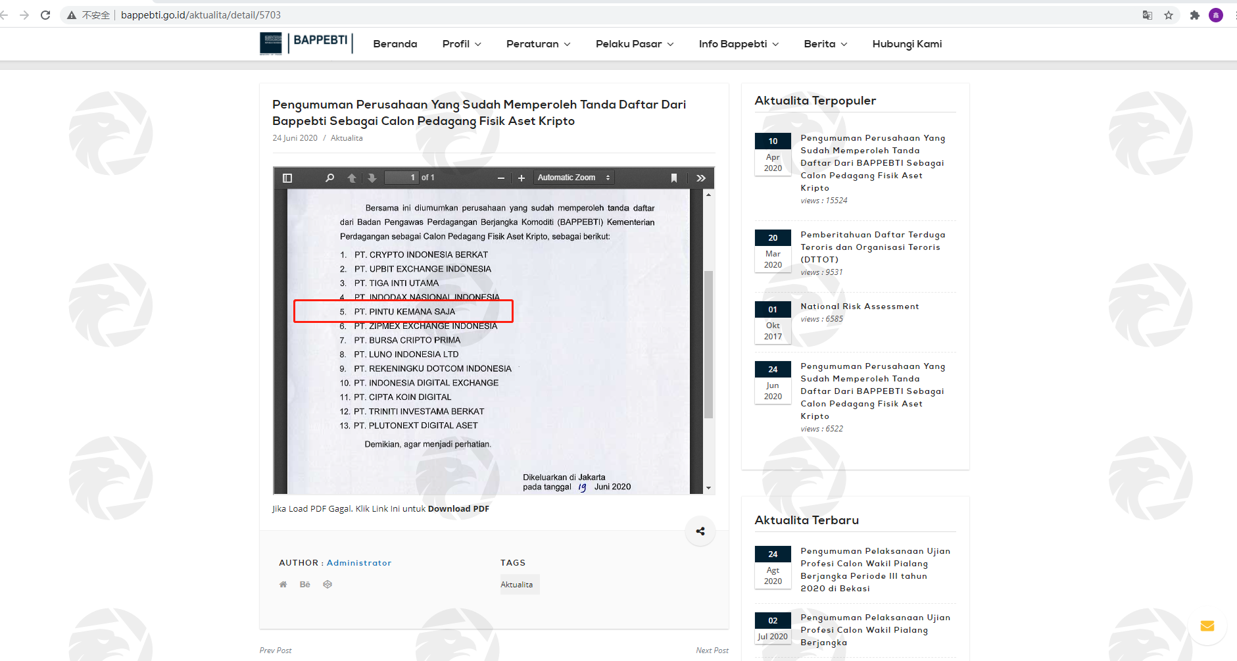Click the PDF scrollbar down arrow
Viewport: 1237px width, 661px height.
(x=708, y=488)
